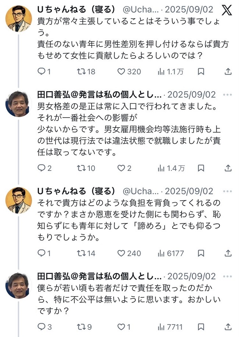Click the X logo in top corner
Viewport: 239px width, 337px height.
click(227, 10)
